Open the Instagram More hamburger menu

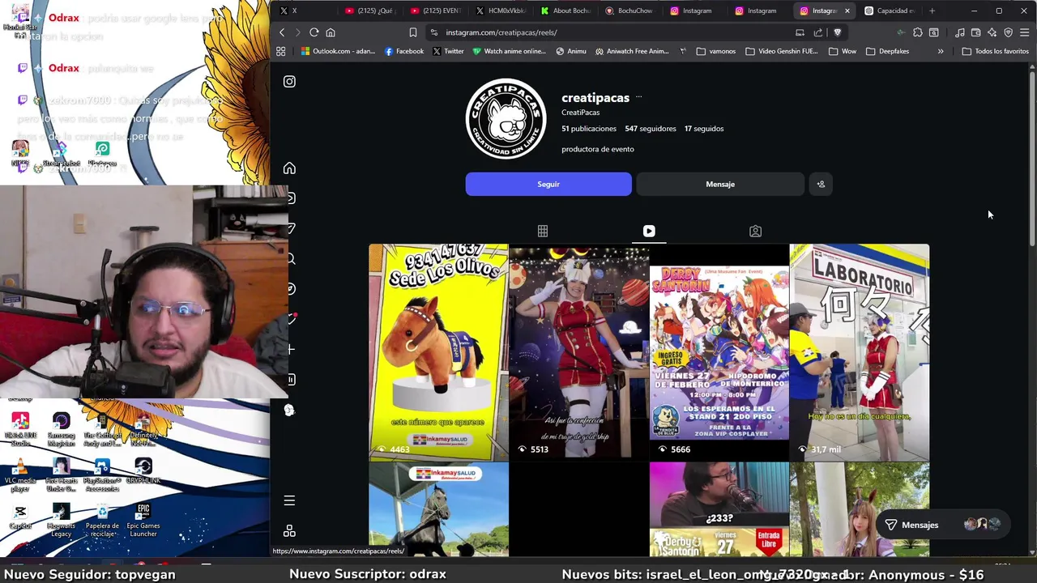pos(289,500)
